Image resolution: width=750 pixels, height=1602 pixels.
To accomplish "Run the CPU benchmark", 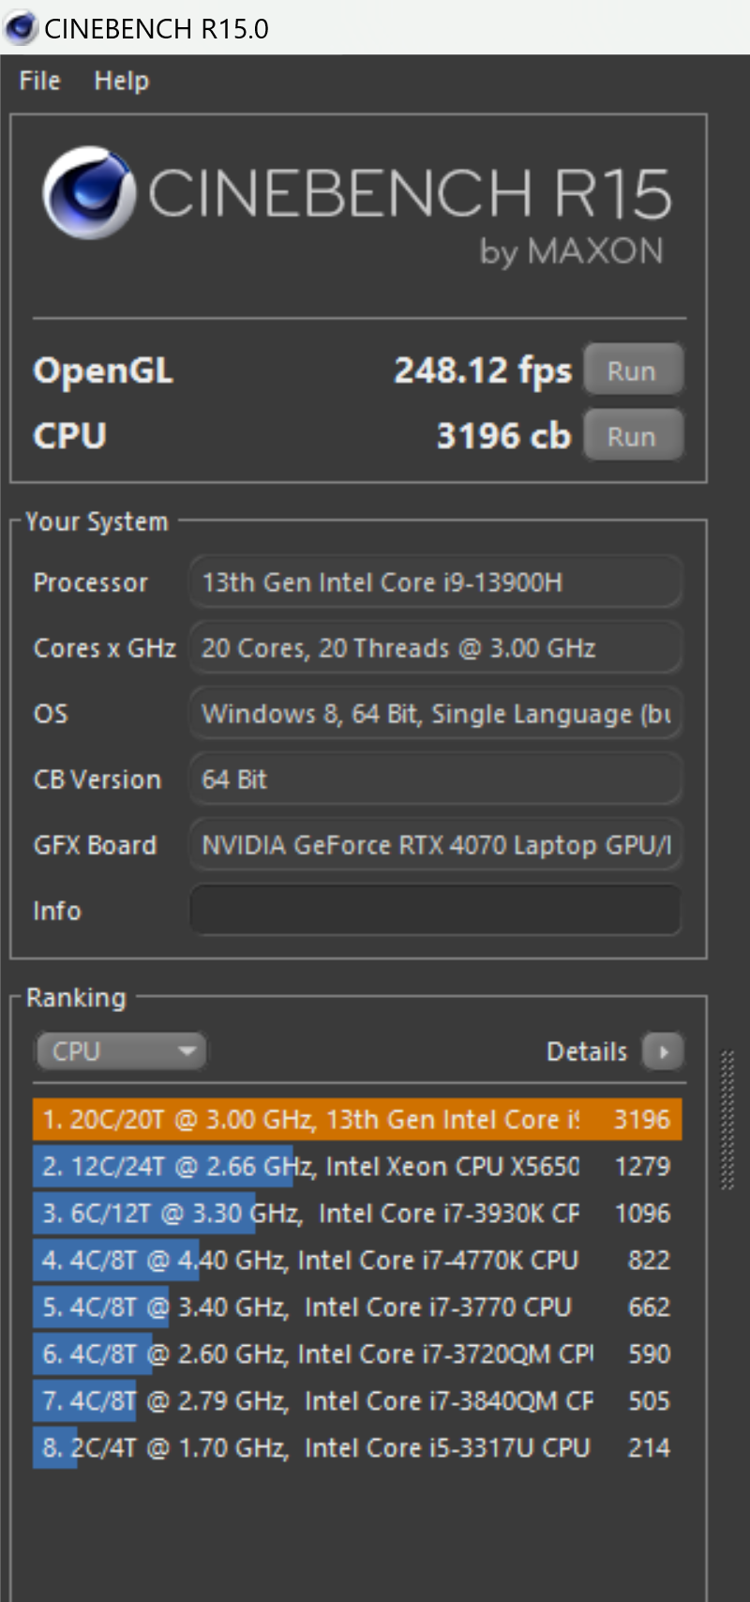I will [x=633, y=436].
